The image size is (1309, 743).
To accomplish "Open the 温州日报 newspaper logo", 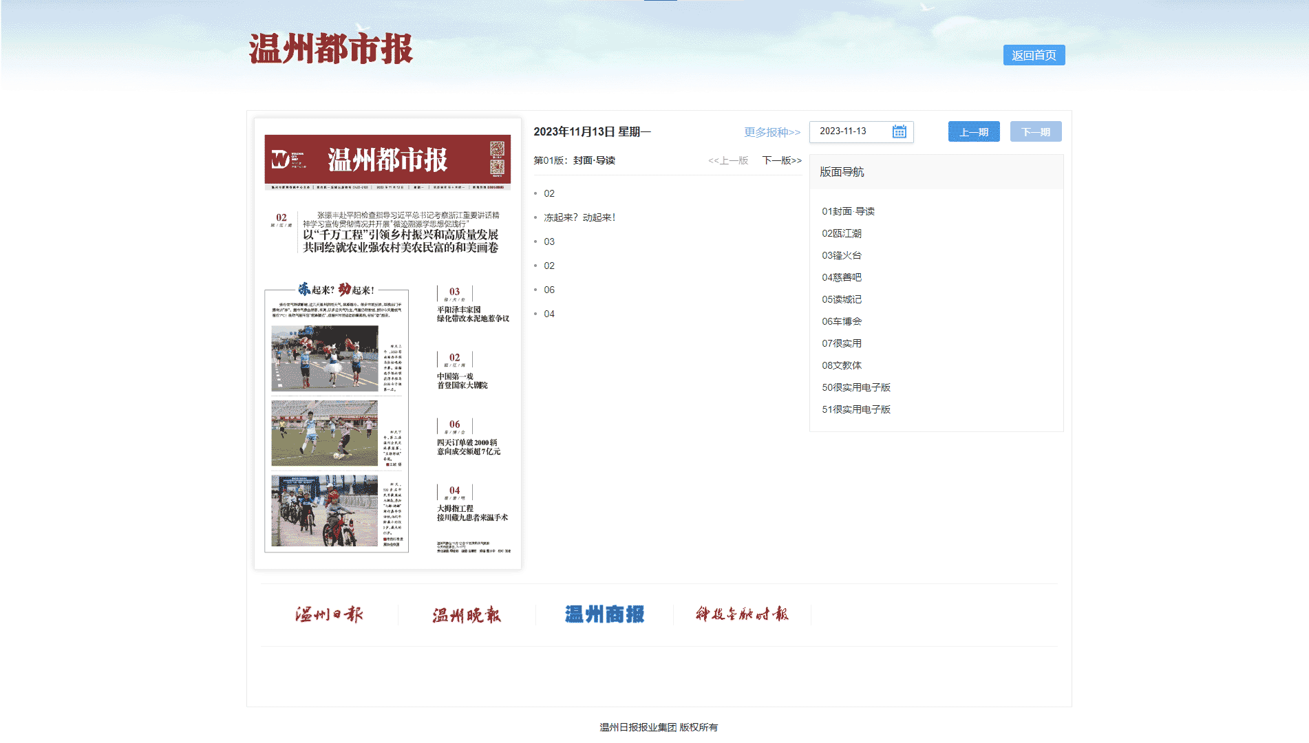I will 329,614.
